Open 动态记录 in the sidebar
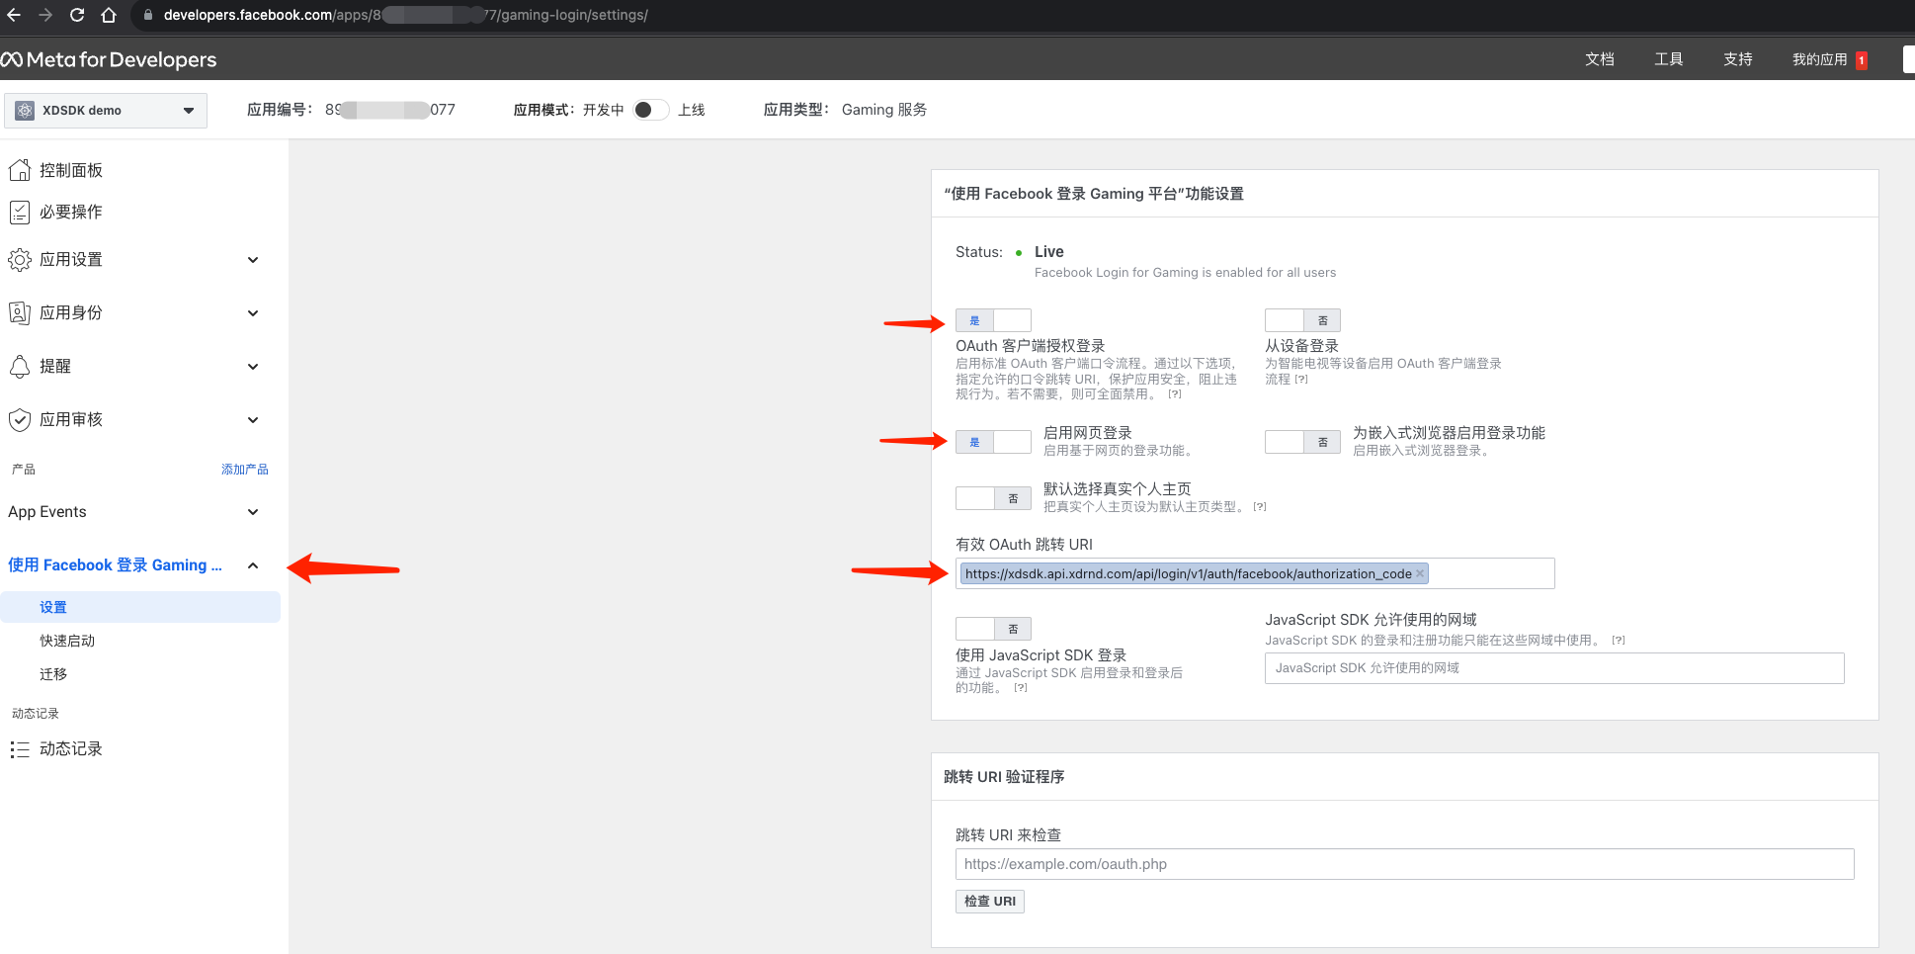Image resolution: width=1915 pixels, height=954 pixels. (x=71, y=749)
